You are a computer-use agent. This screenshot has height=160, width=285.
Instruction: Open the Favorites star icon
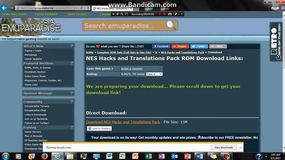277,8
